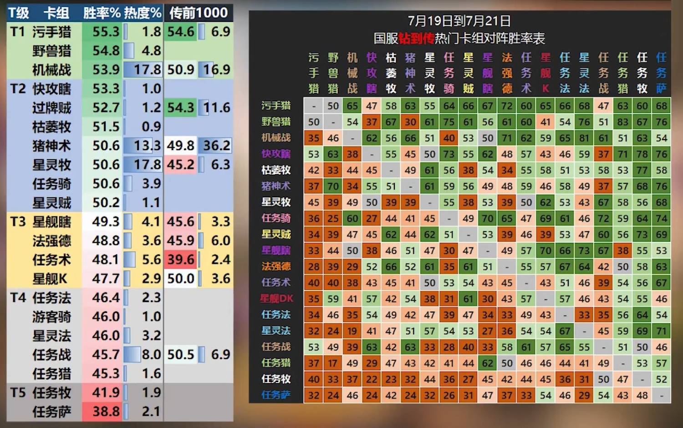Screen dimensions: 683x428
Task: Click win rate 51.5 for 枯萎牧
Action: click(x=106, y=126)
